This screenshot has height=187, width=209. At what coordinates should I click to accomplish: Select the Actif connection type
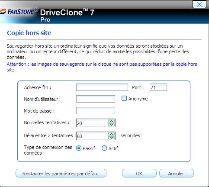tap(104, 148)
